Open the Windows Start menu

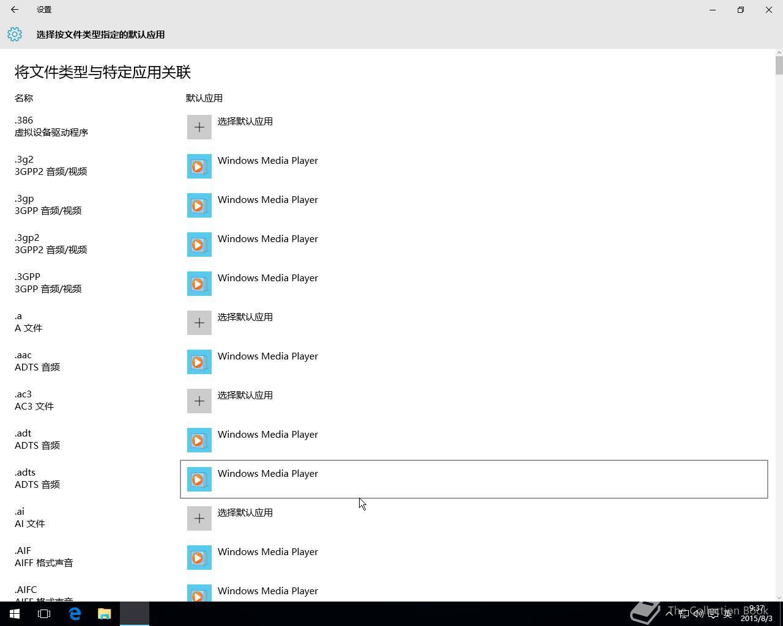(x=15, y=614)
